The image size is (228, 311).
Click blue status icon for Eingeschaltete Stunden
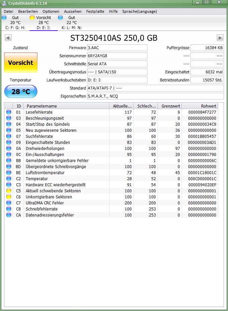[x=9, y=143]
